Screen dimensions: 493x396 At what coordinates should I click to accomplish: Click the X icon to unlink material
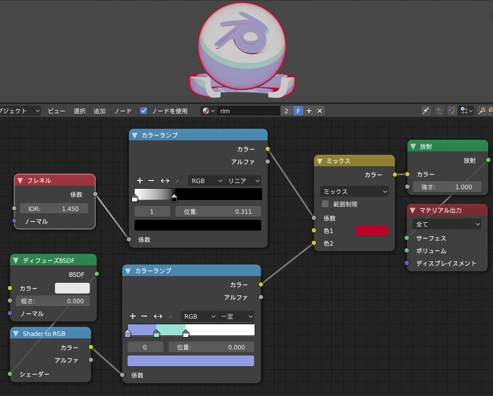pos(320,111)
